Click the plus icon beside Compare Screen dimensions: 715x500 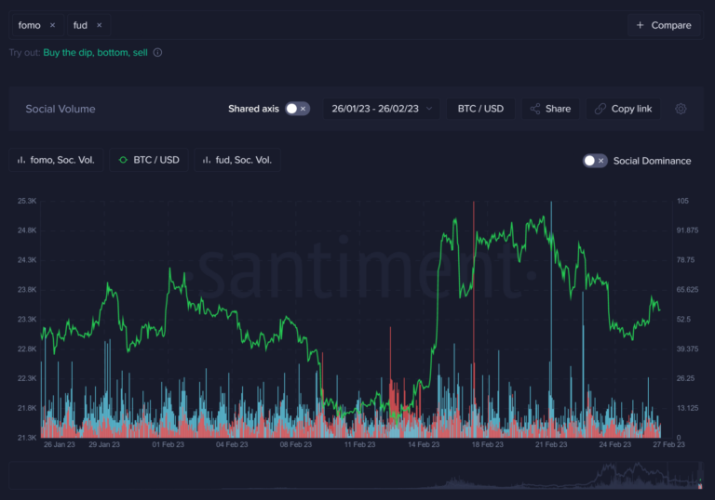(640, 25)
